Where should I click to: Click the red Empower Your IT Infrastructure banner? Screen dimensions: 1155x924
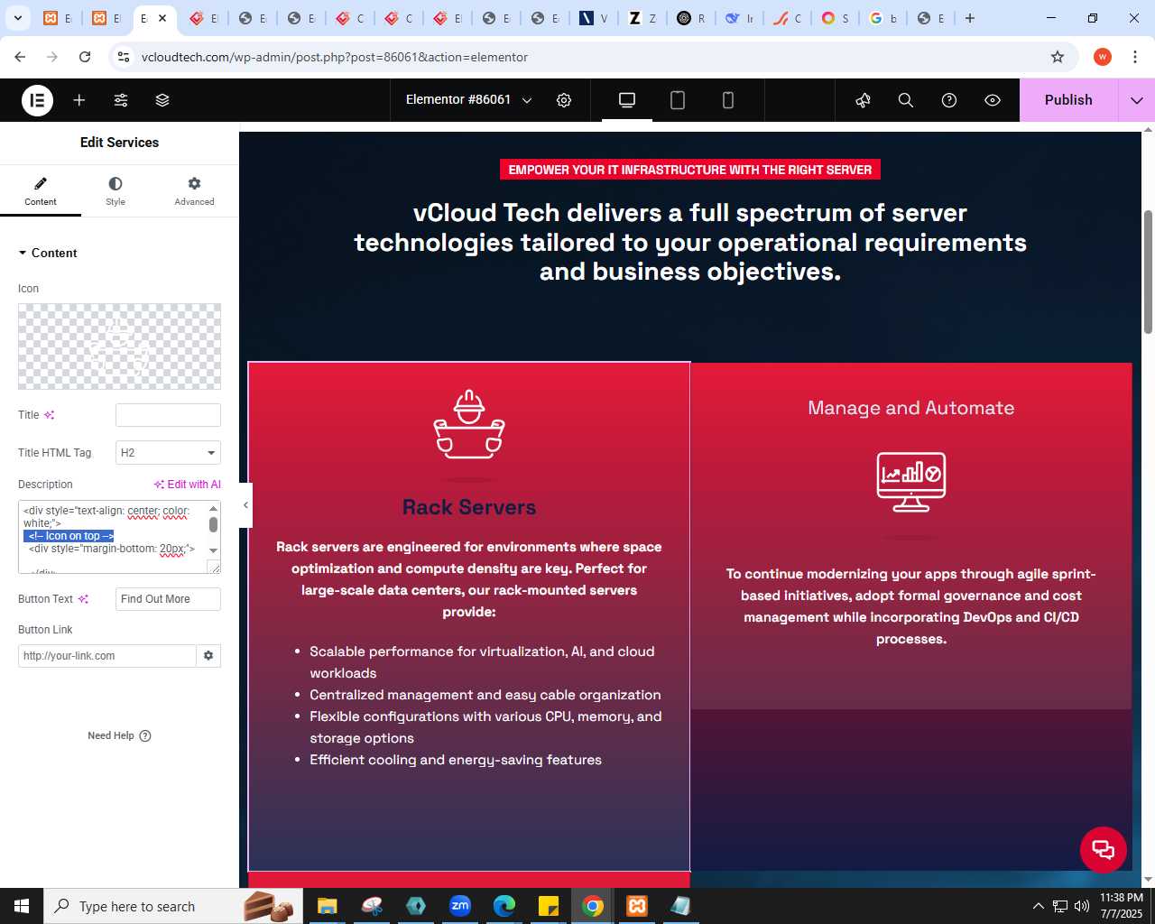click(x=690, y=170)
